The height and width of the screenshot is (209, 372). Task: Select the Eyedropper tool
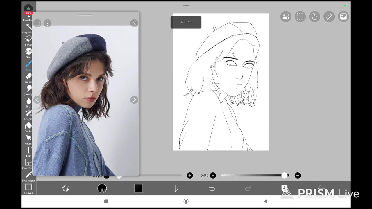click(x=28, y=176)
